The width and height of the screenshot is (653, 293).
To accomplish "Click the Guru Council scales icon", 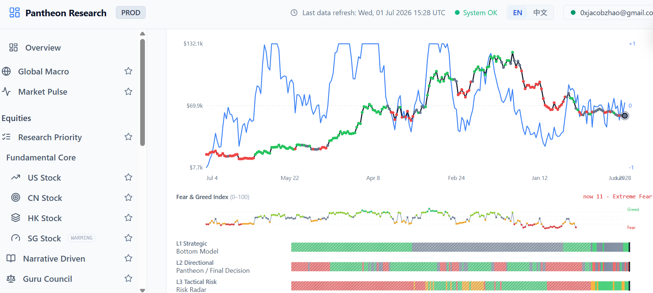I will click(x=11, y=279).
